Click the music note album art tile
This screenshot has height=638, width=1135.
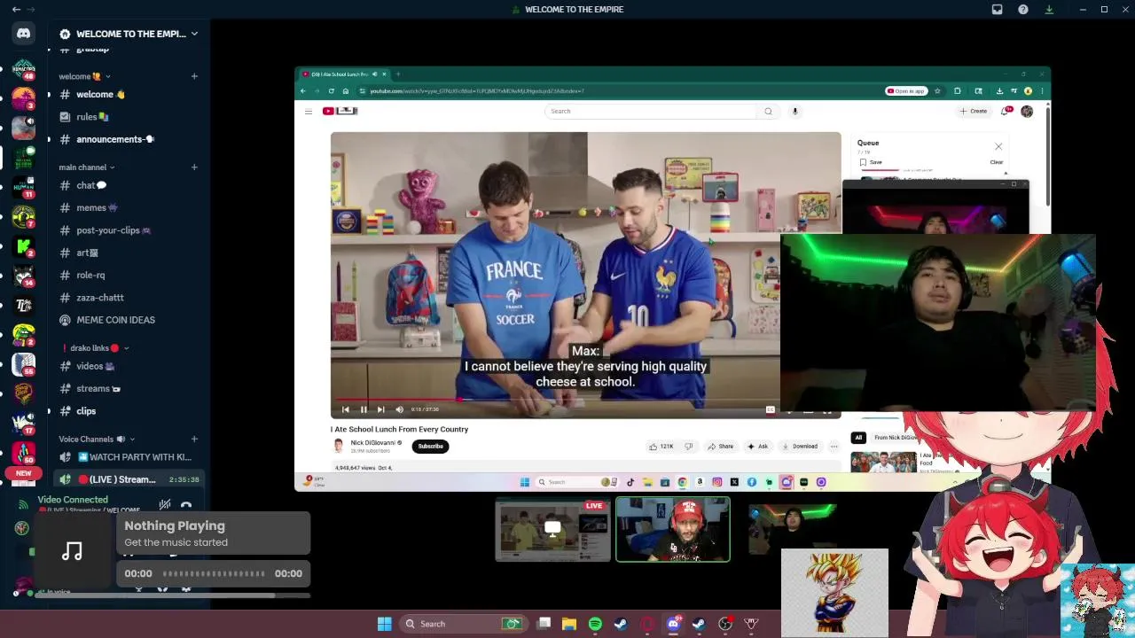pos(73,552)
